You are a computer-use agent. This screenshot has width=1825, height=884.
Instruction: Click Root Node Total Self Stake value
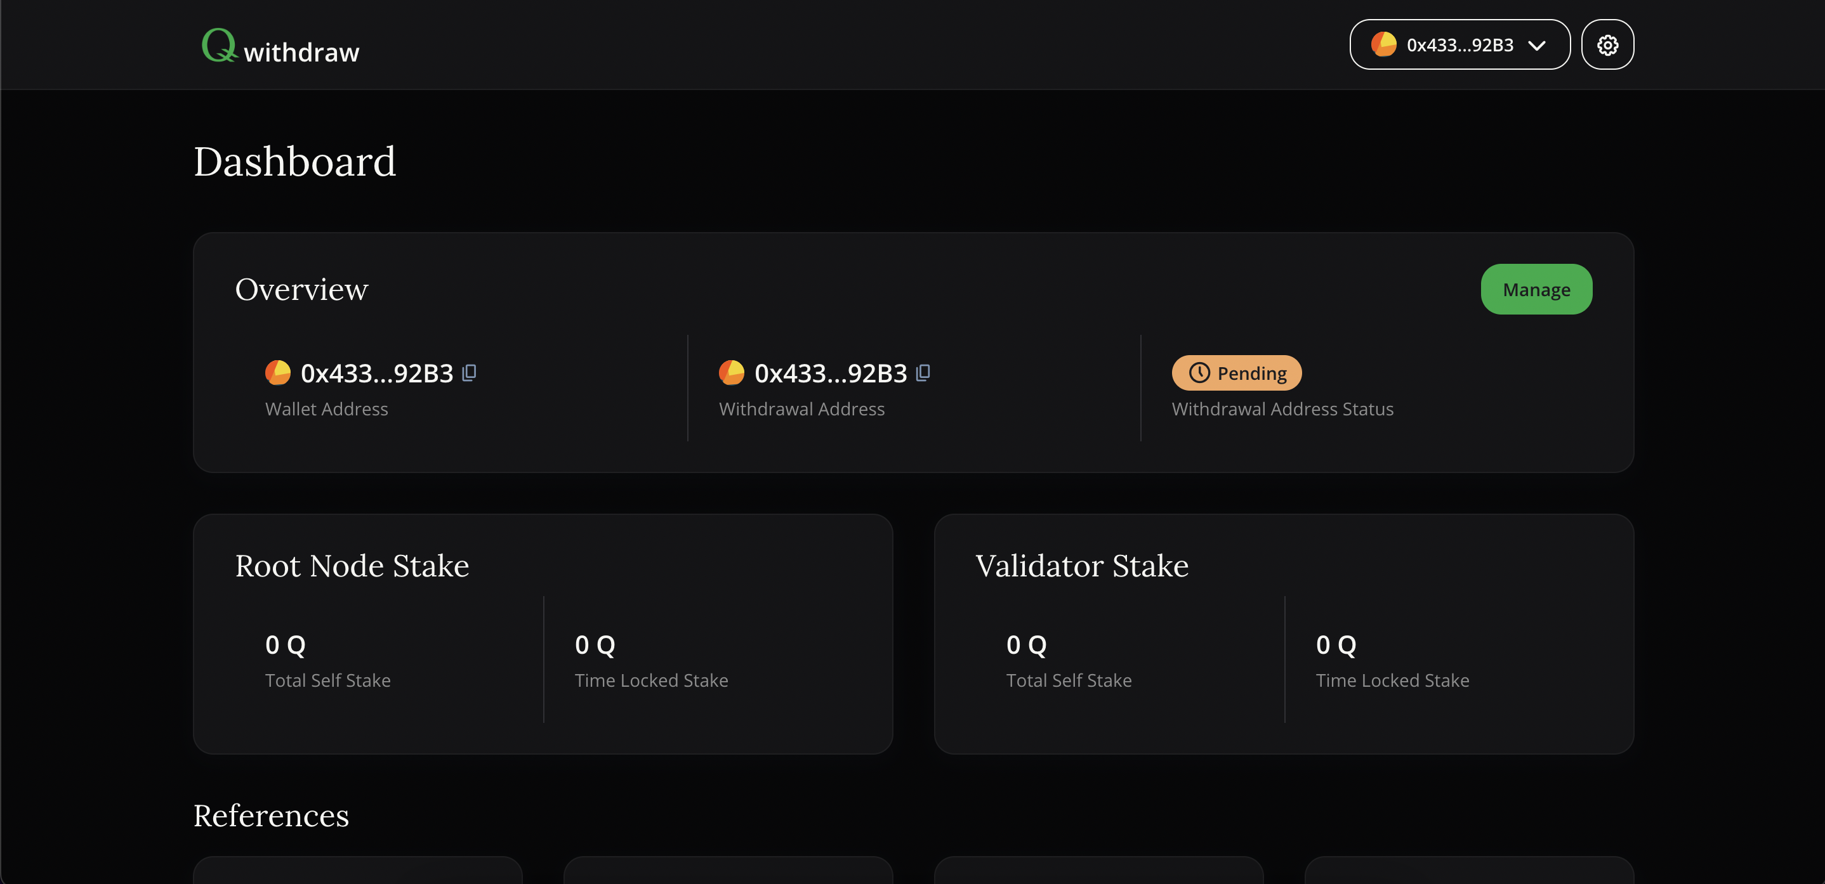[x=286, y=645]
